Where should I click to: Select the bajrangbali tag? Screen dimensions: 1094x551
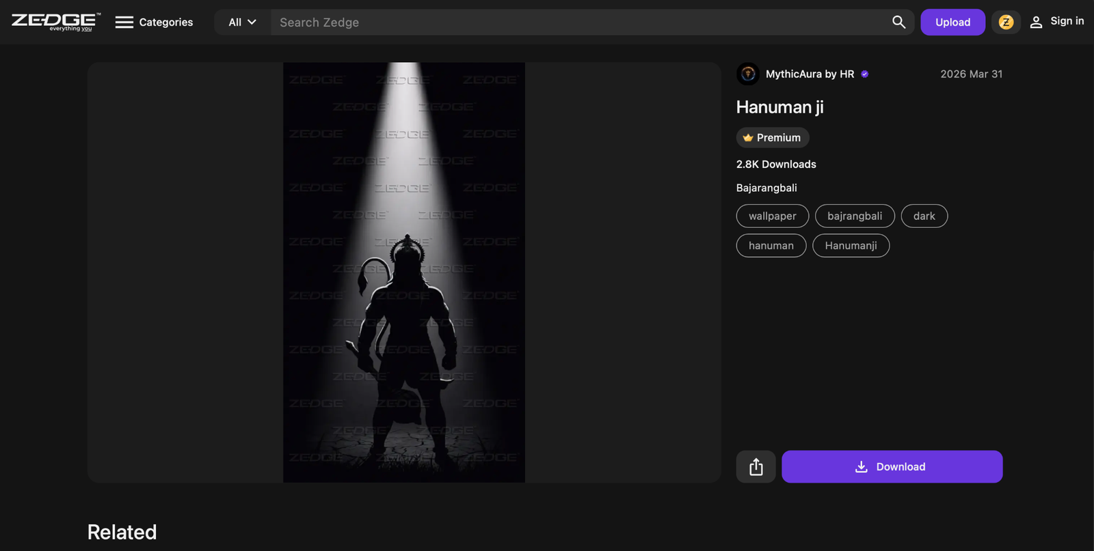tap(855, 216)
